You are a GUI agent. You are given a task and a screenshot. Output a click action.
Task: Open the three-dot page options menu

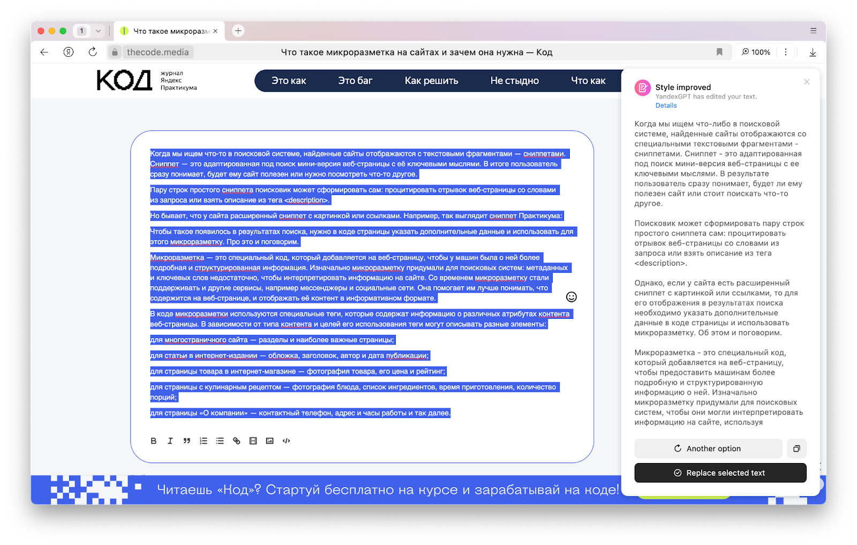(x=786, y=52)
